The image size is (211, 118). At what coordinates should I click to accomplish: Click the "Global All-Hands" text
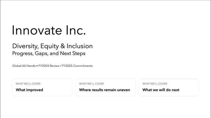[x=24, y=66]
